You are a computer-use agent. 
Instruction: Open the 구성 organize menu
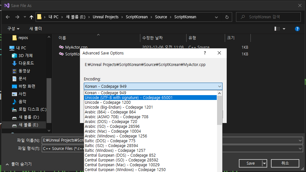13,29
